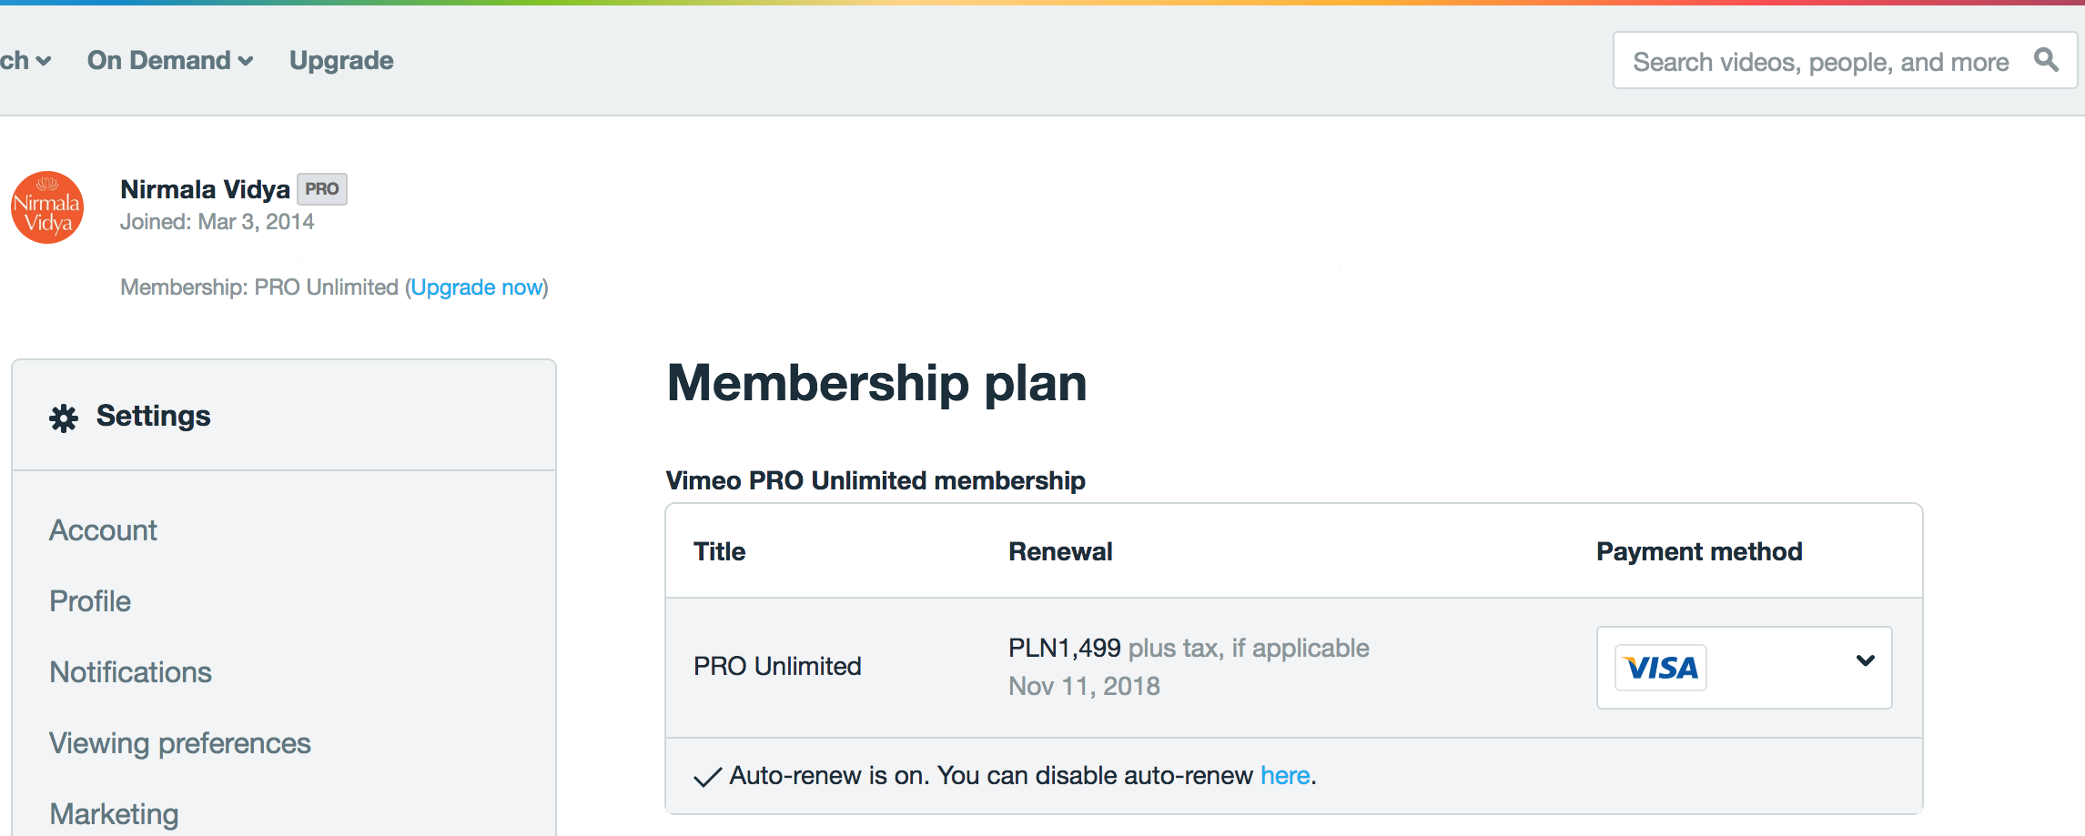Image resolution: width=2085 pixels, height=836 pixels.
Task: Click 'here' to disable auto-renew
Action: (1285, 775)
